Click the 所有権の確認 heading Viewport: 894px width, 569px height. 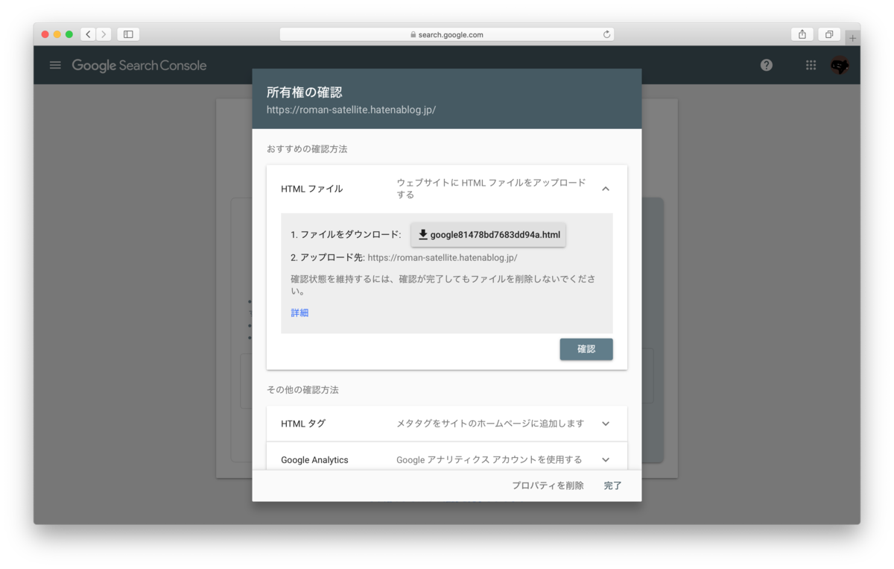point(305,92)
